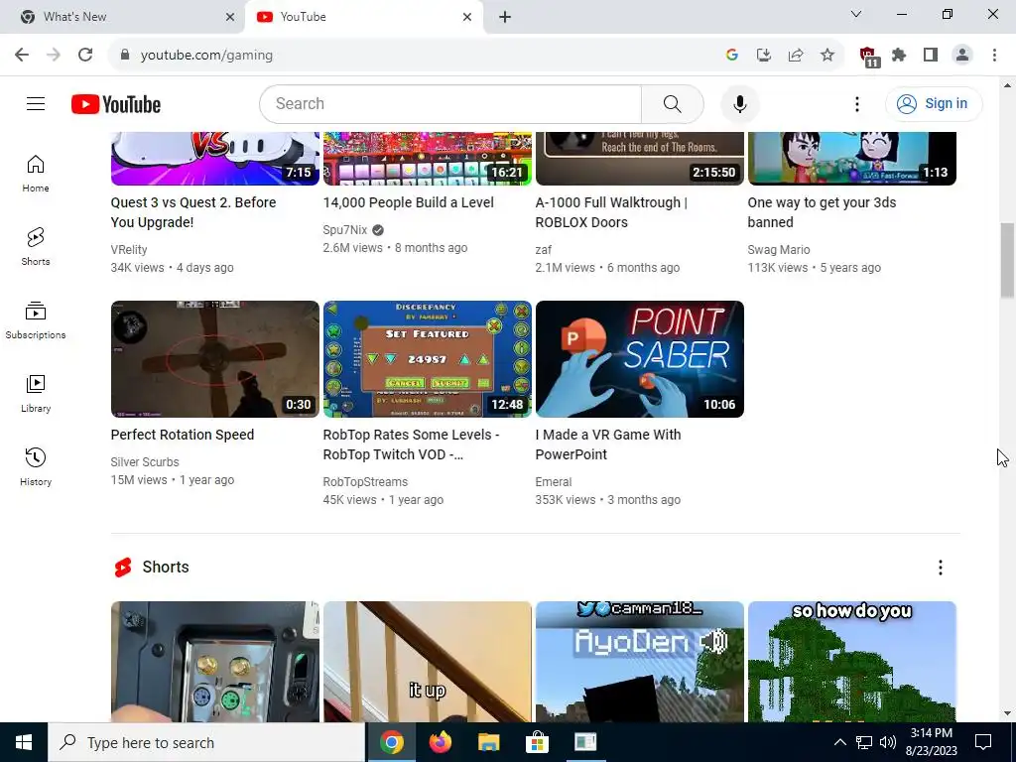This screenshot has width=1016, height=762.
Task: Go back in the browser
Action: coord(22,56)
